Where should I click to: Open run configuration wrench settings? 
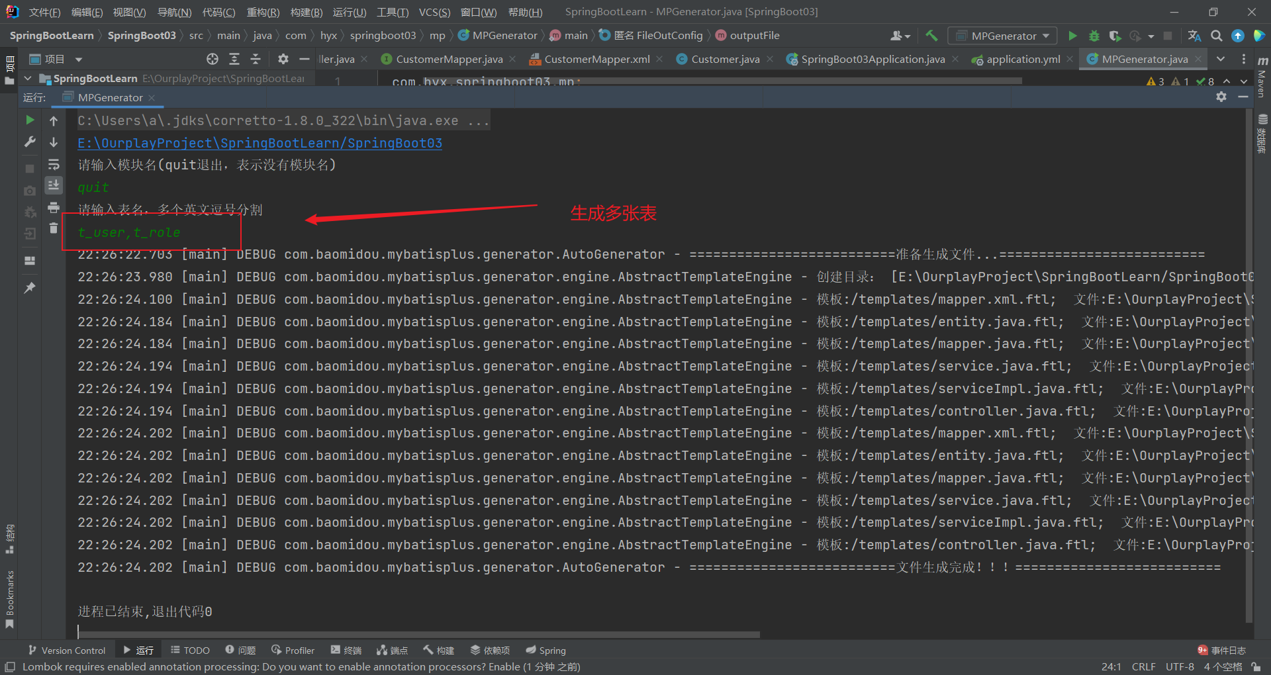[30, 142]
